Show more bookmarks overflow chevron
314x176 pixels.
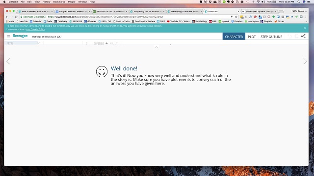(x=306, y=21)
